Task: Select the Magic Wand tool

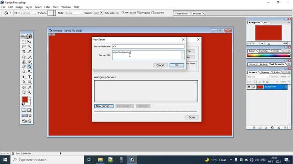Action: (x=29, y=46)
